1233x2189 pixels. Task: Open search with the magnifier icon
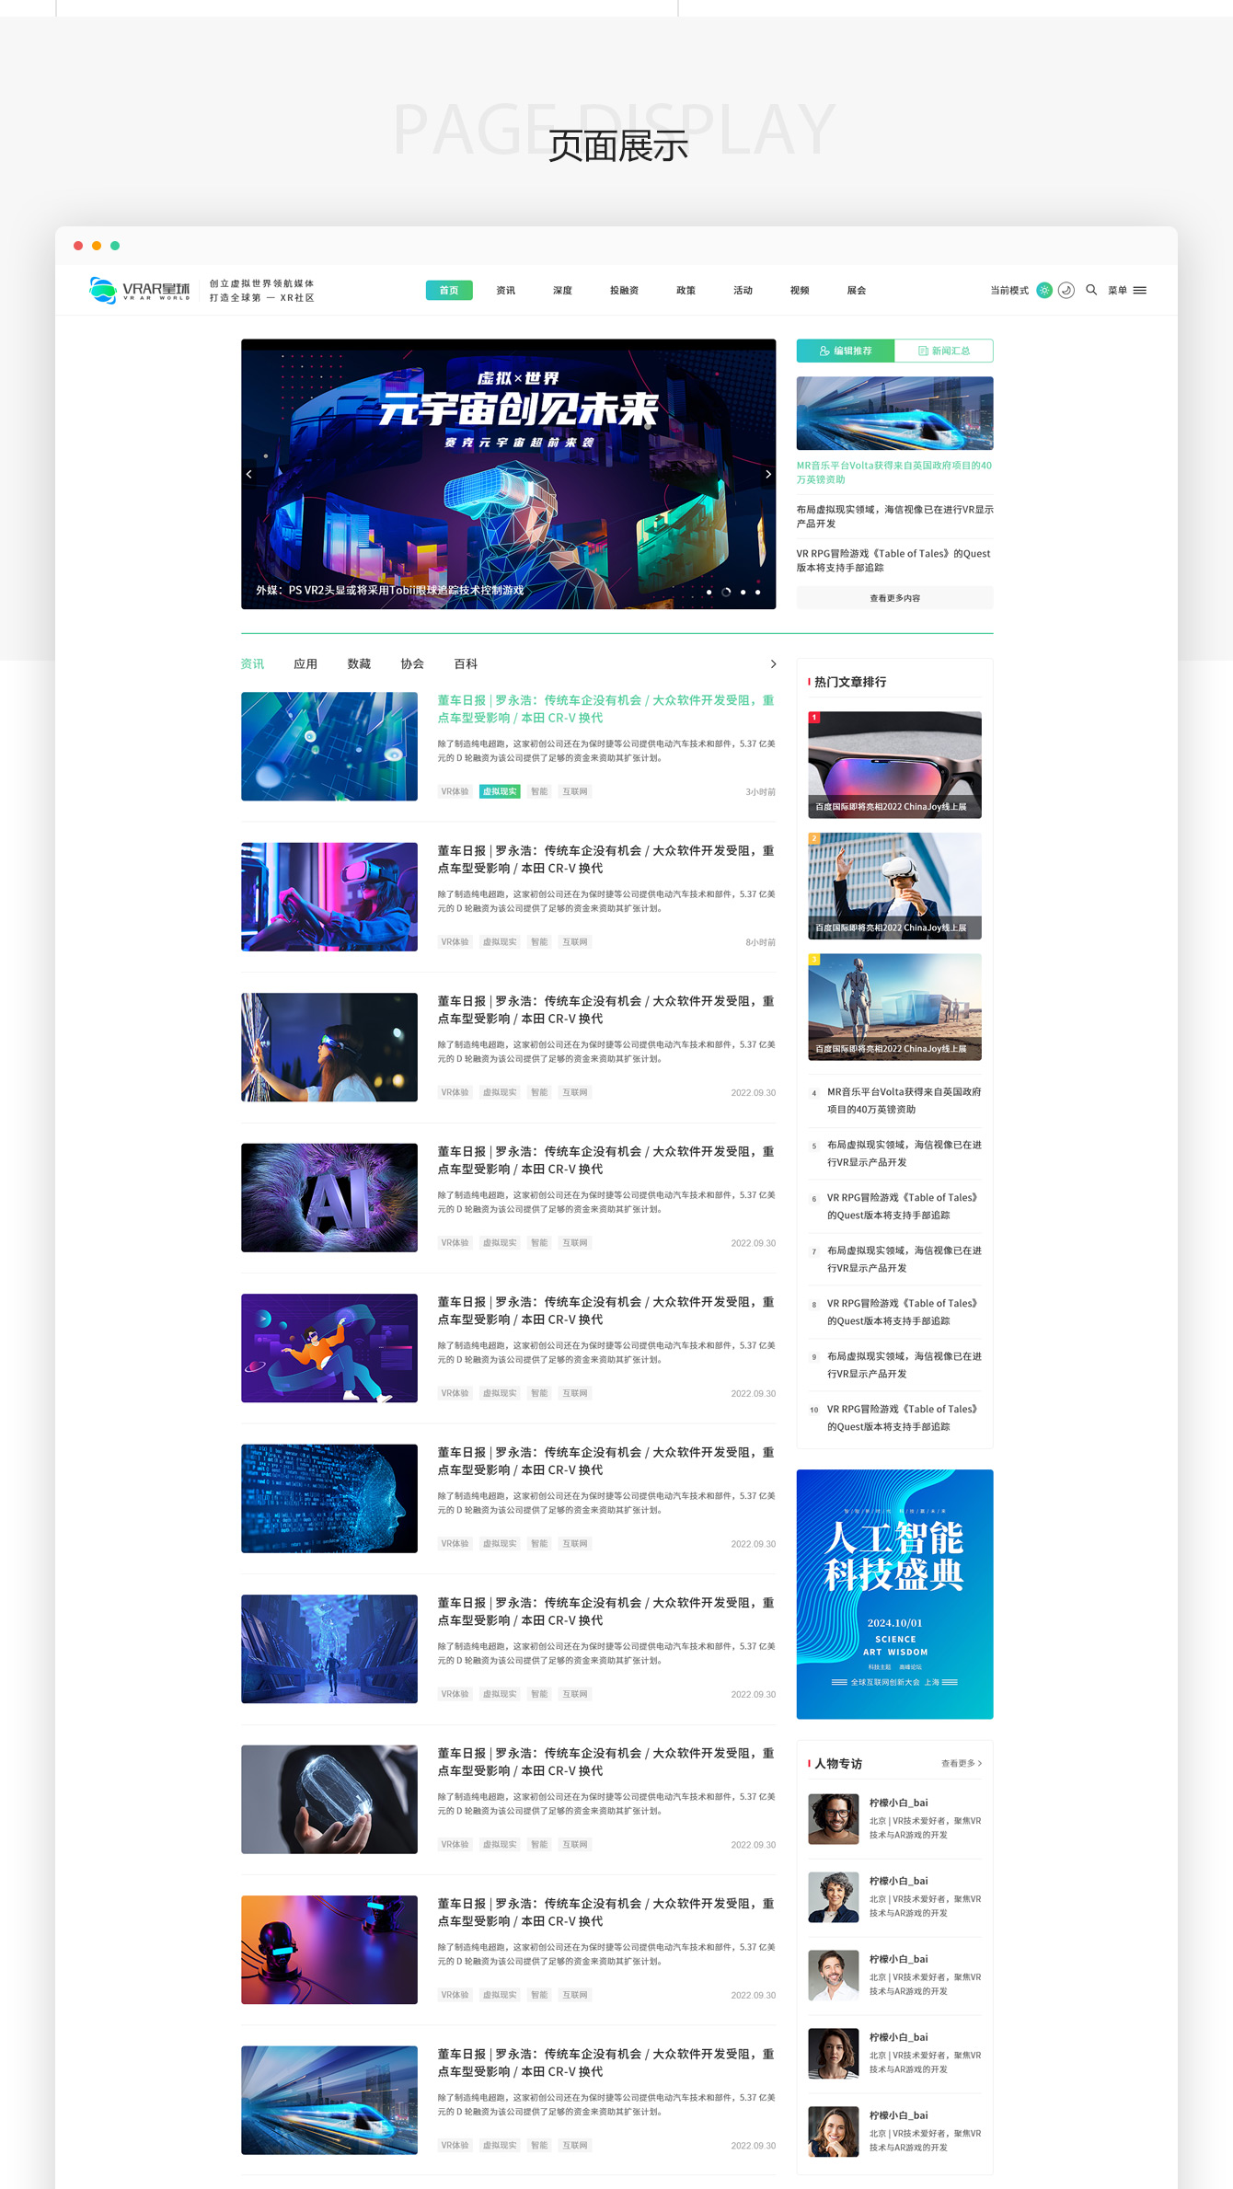(1091, 290)
